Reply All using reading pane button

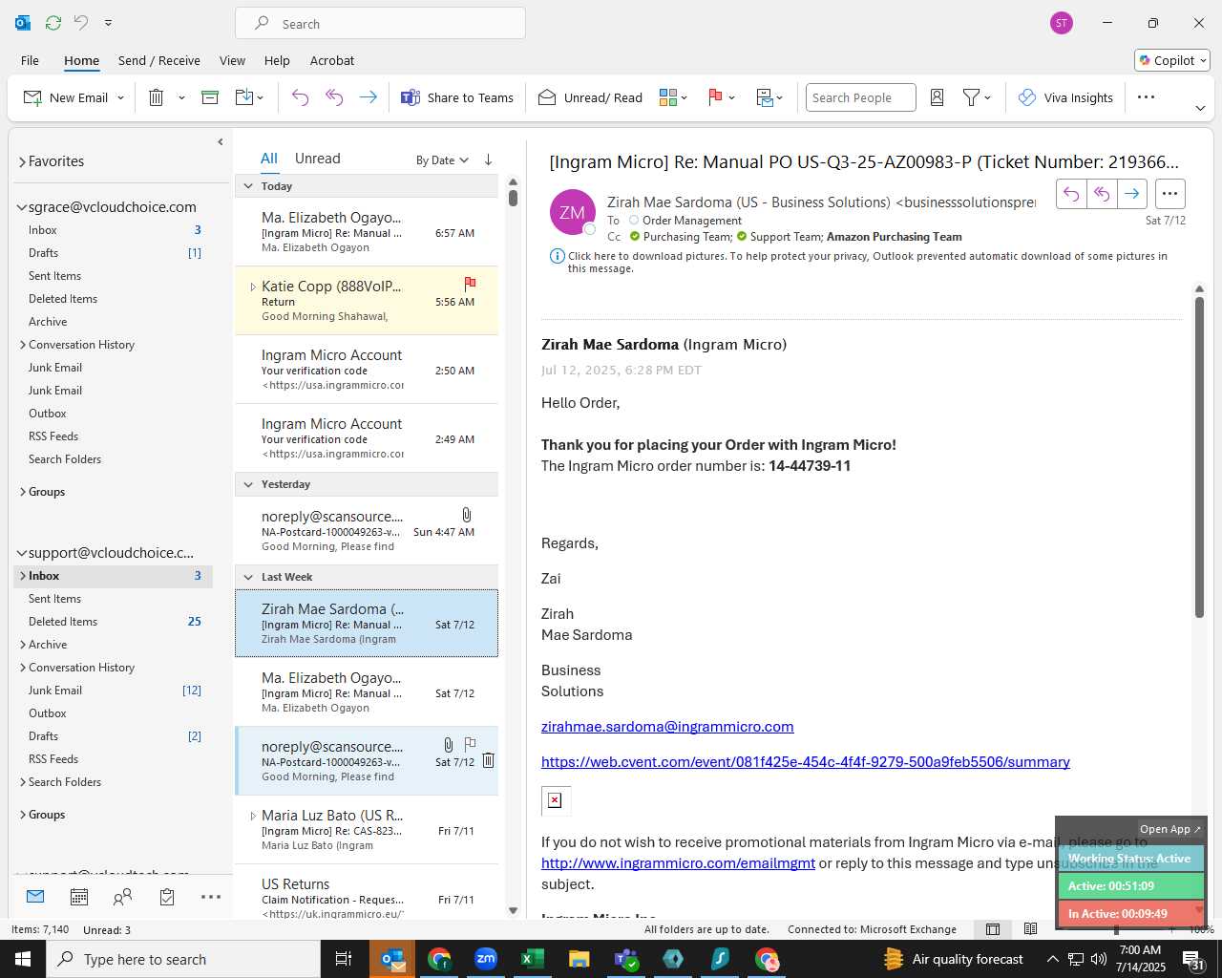(x=1102, y=194)
